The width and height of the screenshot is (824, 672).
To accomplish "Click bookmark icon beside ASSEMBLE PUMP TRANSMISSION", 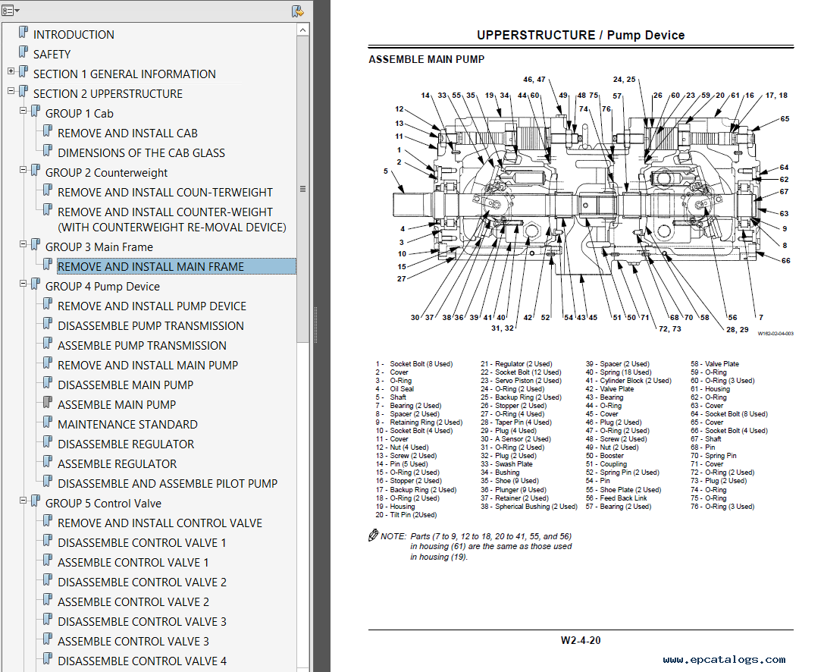I will [x=47, y=344].
